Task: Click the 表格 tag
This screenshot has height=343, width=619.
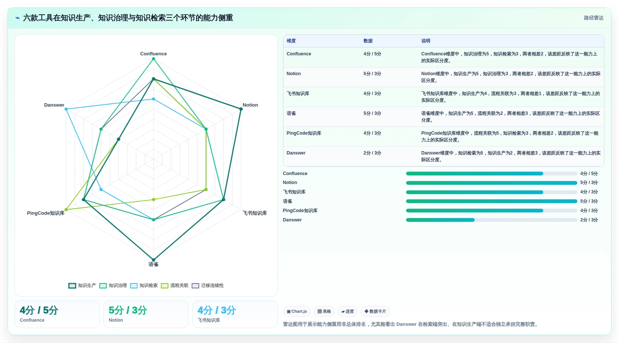Action: point(324,311)
